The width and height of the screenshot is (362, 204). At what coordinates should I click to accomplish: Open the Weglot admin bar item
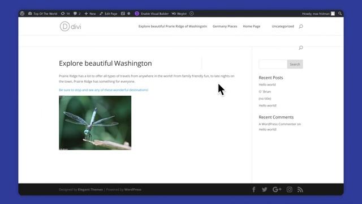pyautogui.click(x=179, y=14)
